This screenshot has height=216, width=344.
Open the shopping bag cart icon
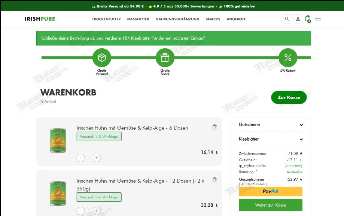click(308, 19)
